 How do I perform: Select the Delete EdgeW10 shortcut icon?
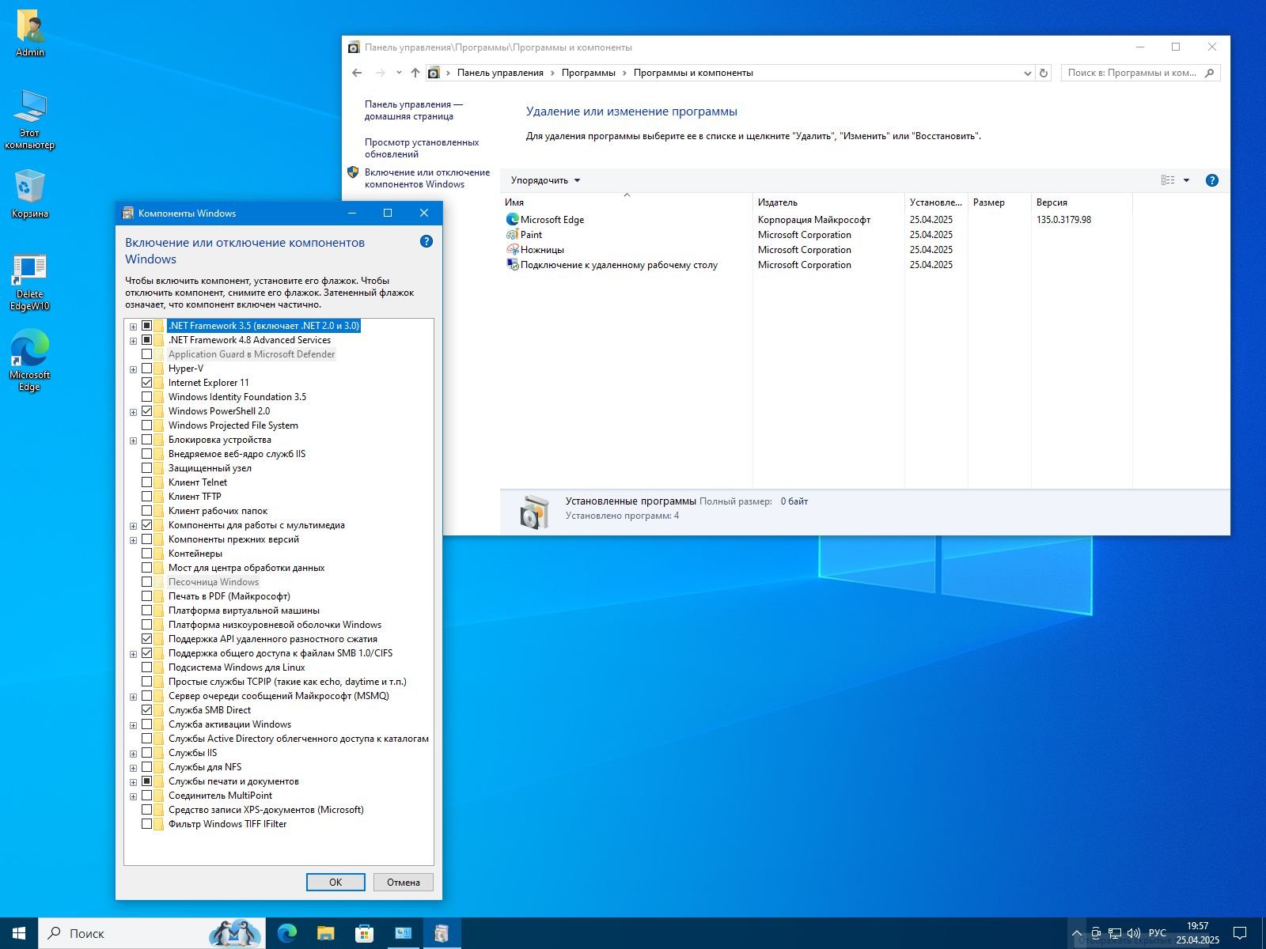pyautogui.click(x=30, y=282)
